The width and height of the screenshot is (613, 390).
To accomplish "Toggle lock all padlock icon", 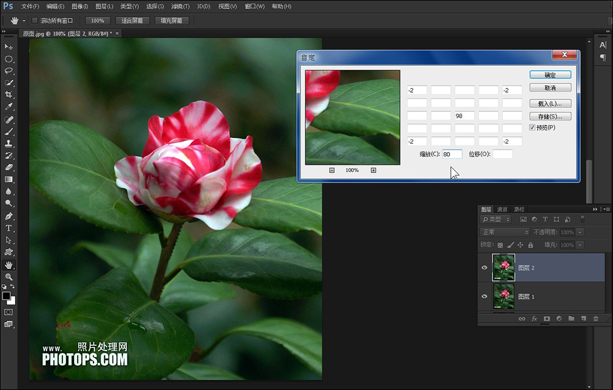I will (x=530, y=245).
